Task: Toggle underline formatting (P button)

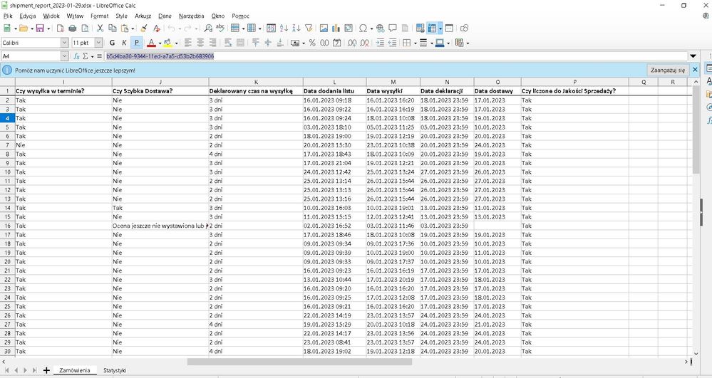Action: point(136,43)
